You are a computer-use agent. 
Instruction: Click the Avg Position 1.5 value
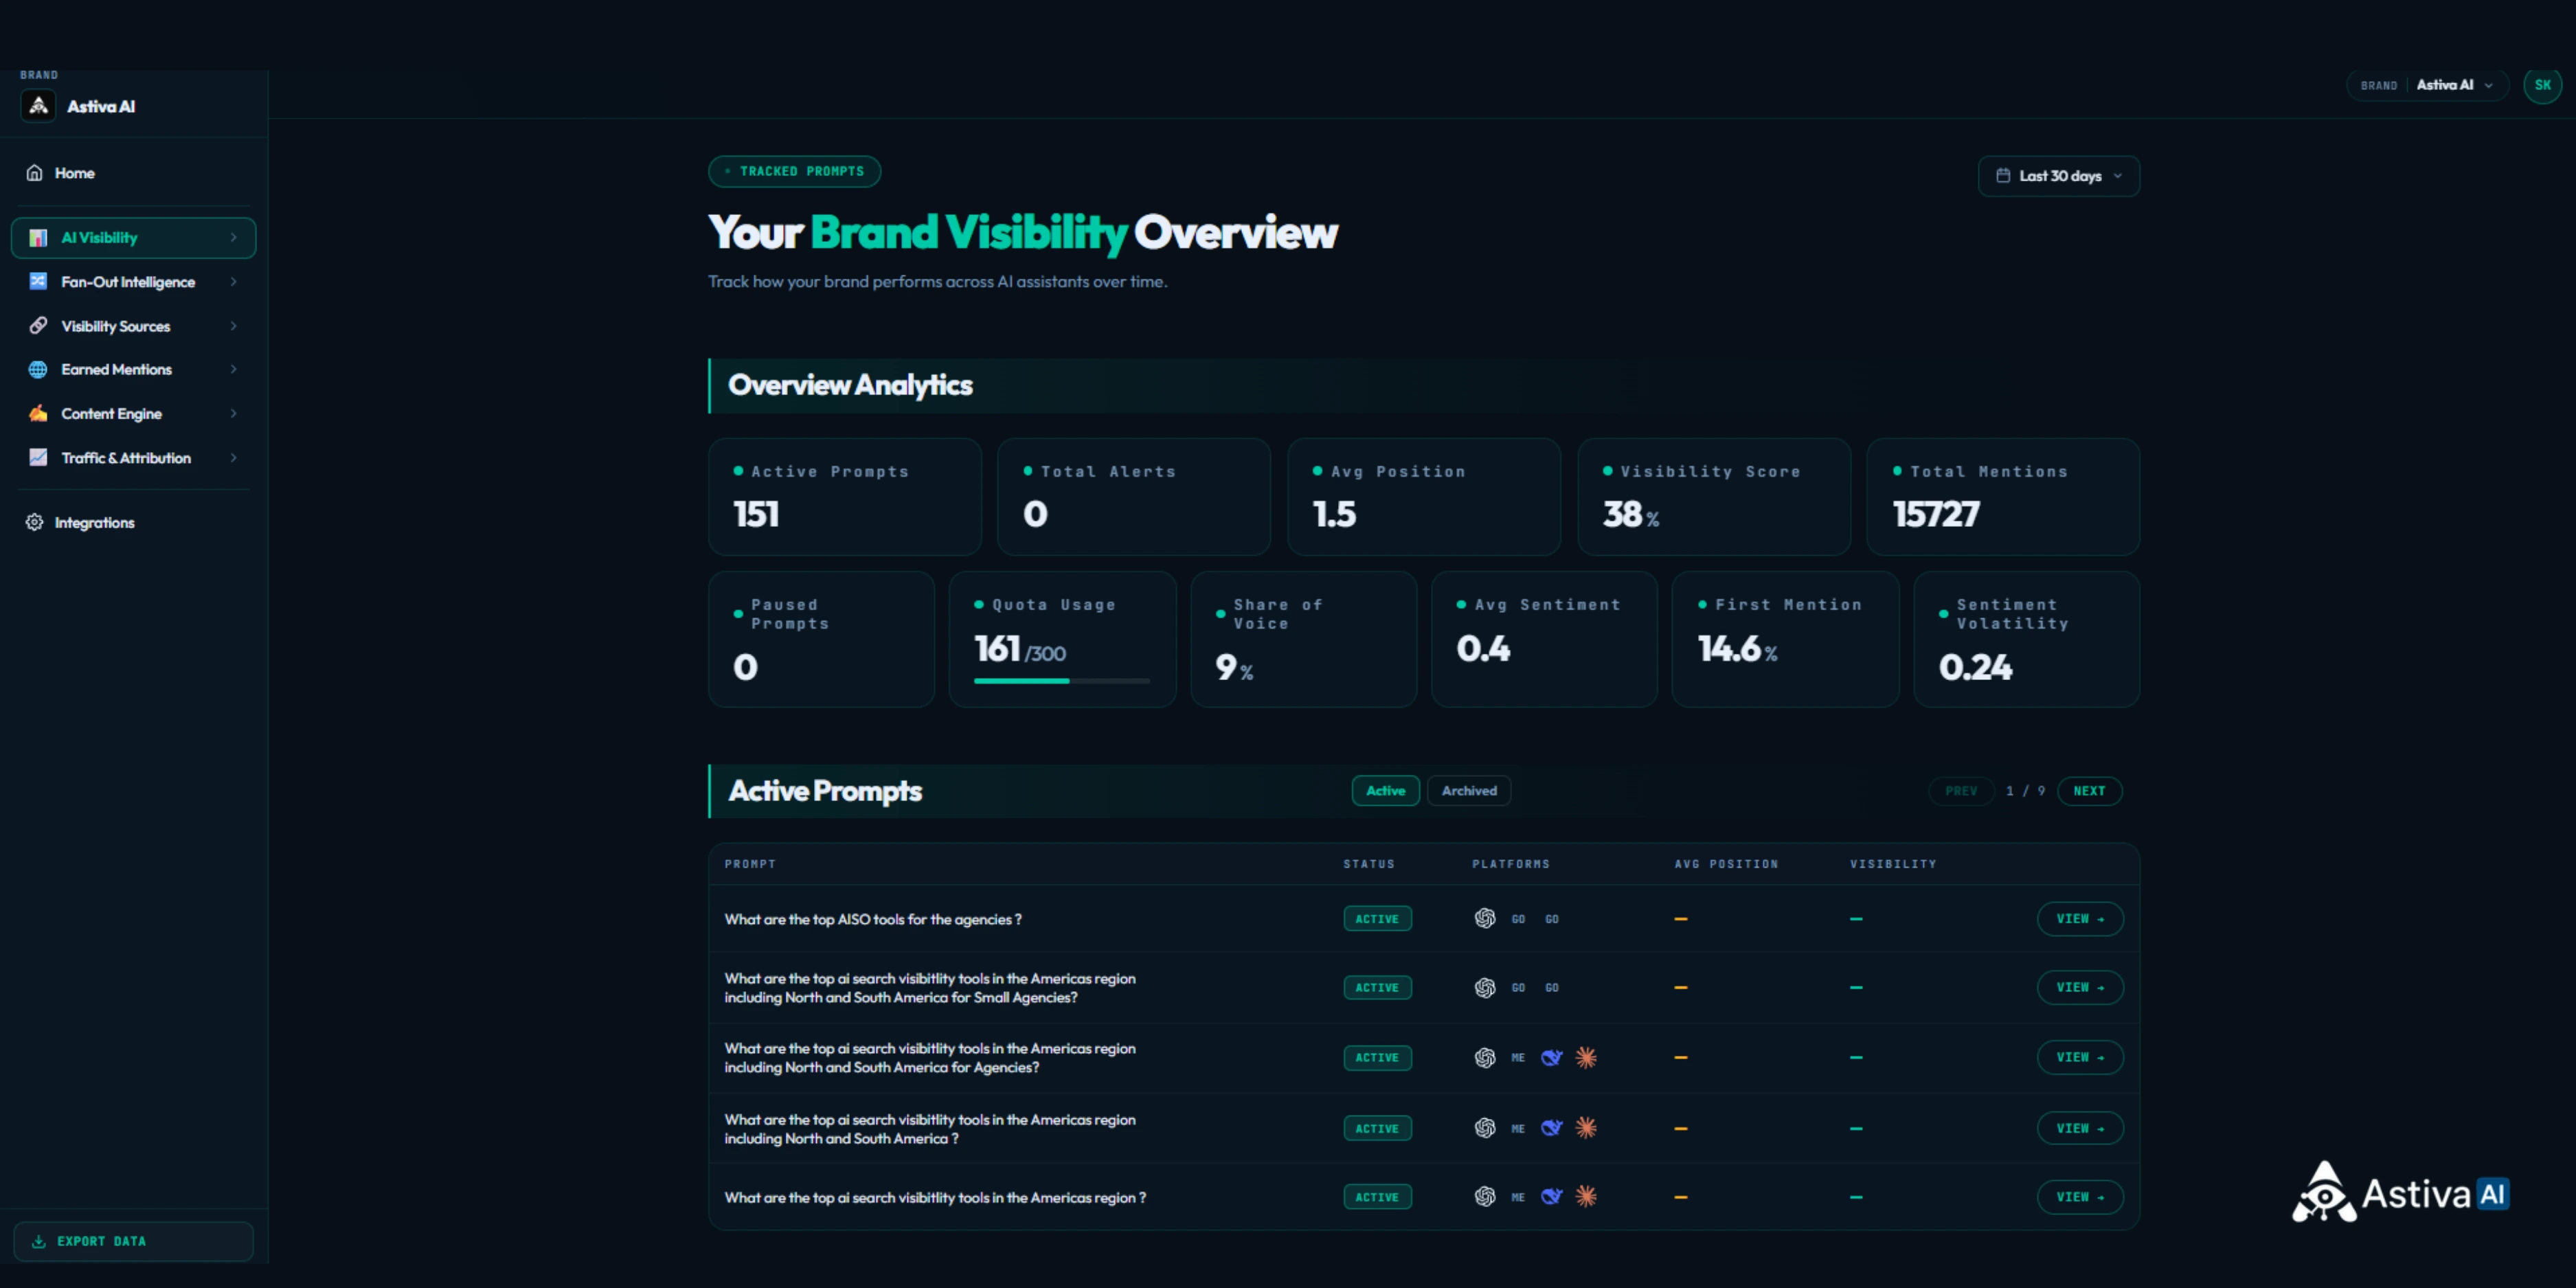(x=1334, y=514)
